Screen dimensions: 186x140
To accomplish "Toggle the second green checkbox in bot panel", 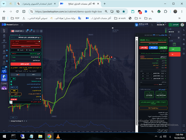I will tap(11, 84).
